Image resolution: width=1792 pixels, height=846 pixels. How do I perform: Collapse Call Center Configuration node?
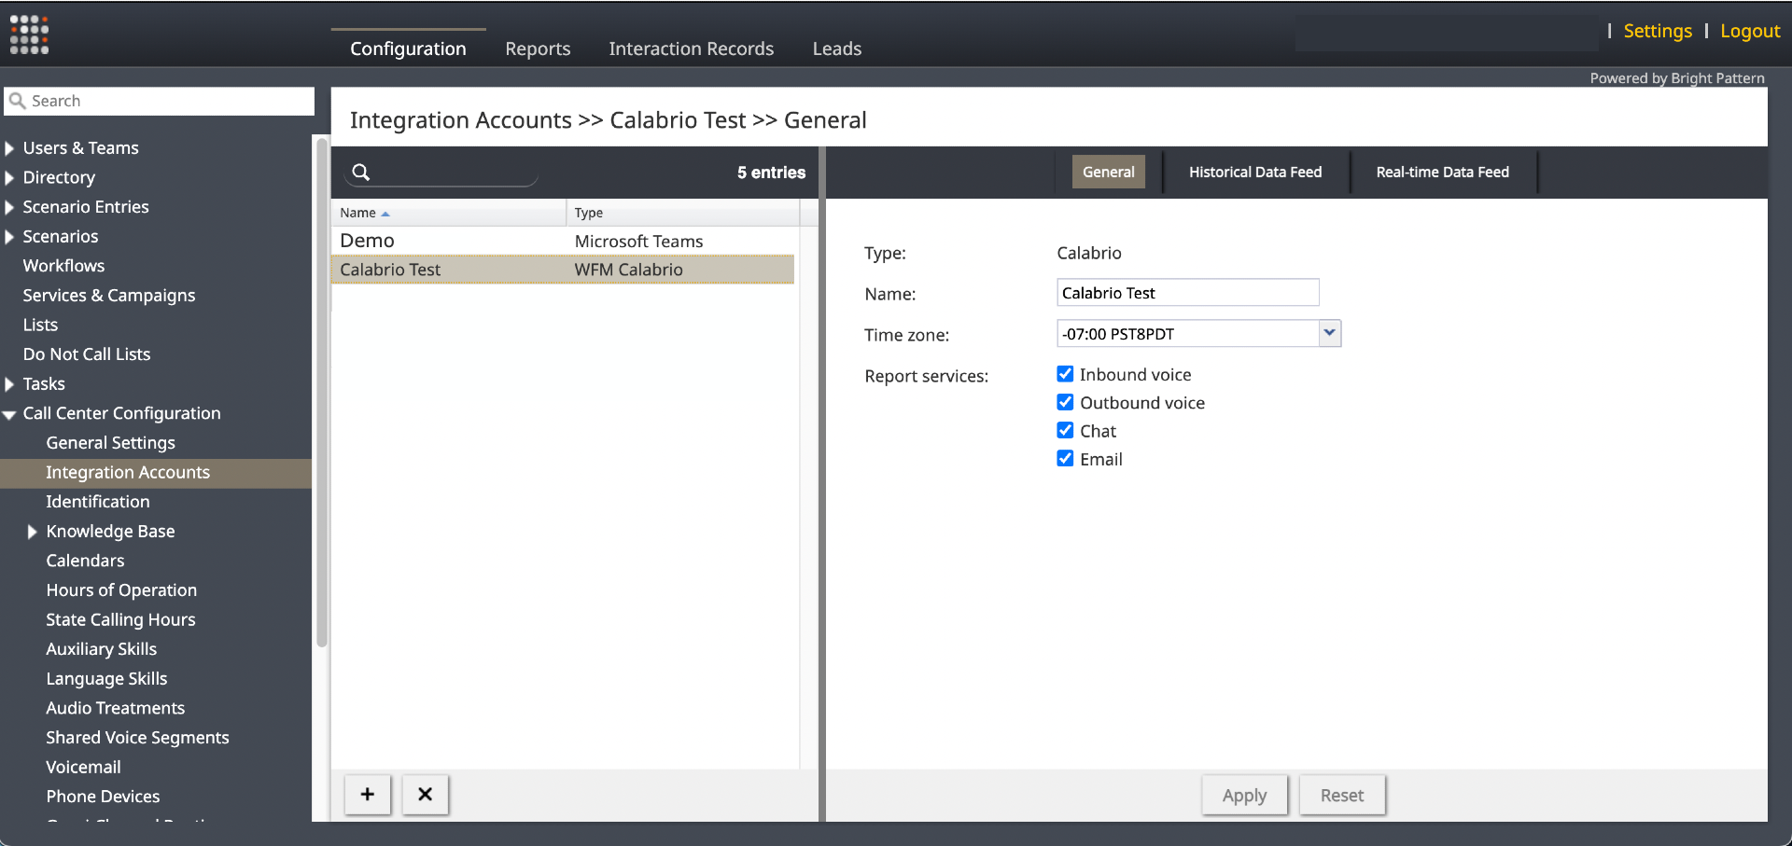[x=9, y=414]
